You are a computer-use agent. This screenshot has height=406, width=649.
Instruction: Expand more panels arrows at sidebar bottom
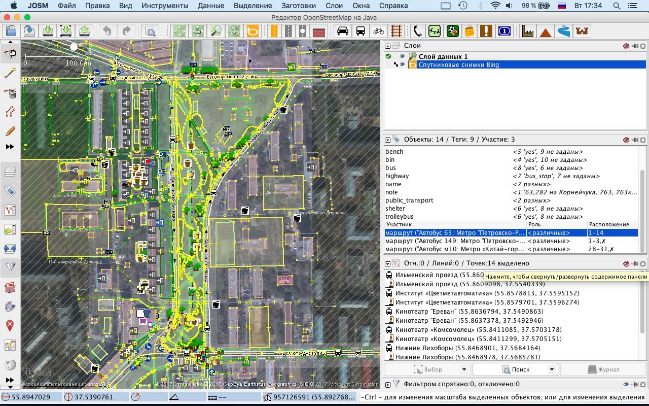pos(10,380)
